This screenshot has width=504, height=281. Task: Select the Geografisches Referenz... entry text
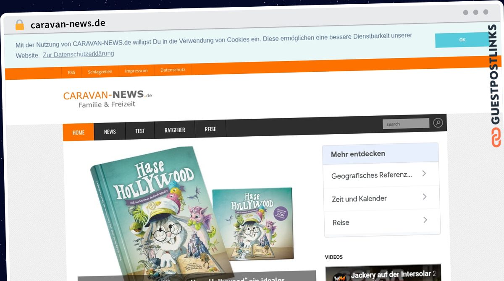tap(372, 175)
